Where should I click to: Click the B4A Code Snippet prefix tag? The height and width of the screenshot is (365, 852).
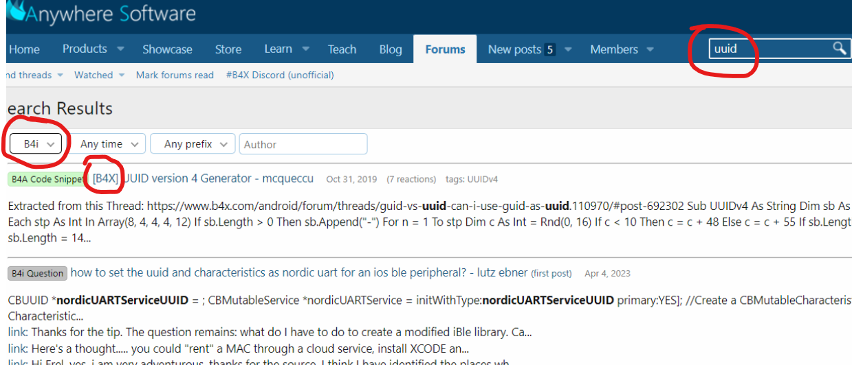47,179
